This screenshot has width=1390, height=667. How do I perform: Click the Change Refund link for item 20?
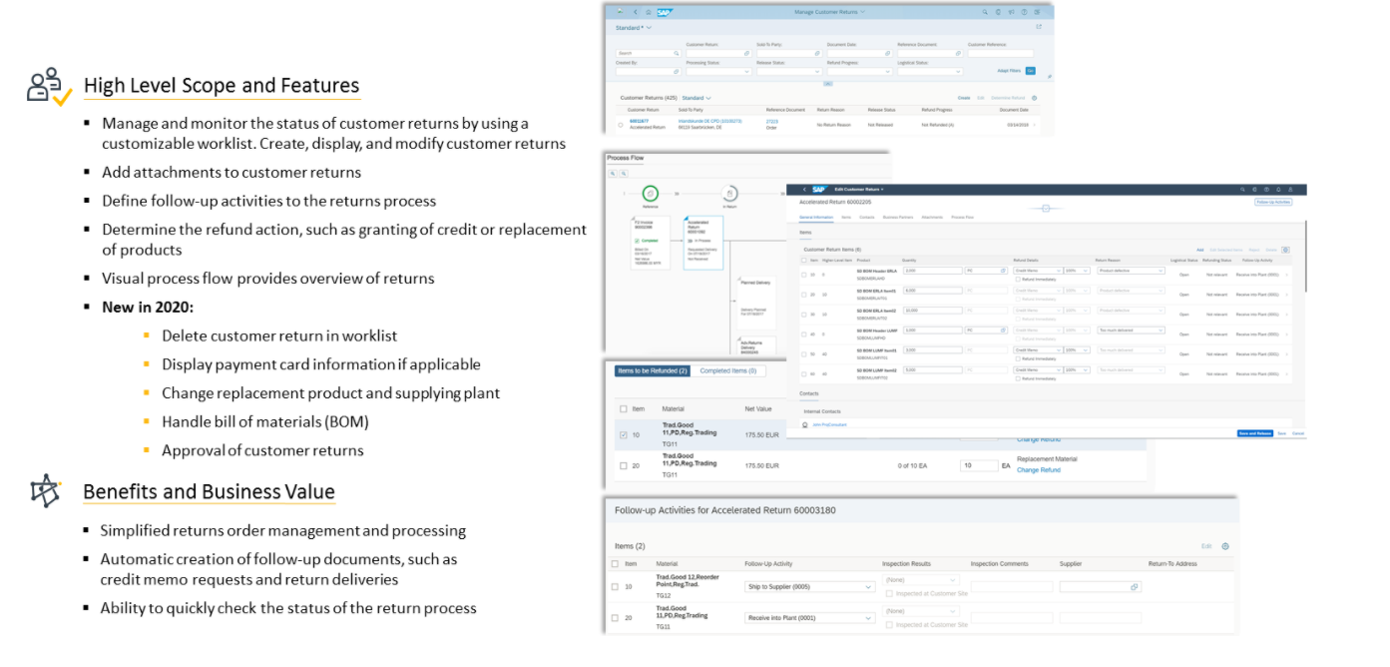[x=1038, y=470]
